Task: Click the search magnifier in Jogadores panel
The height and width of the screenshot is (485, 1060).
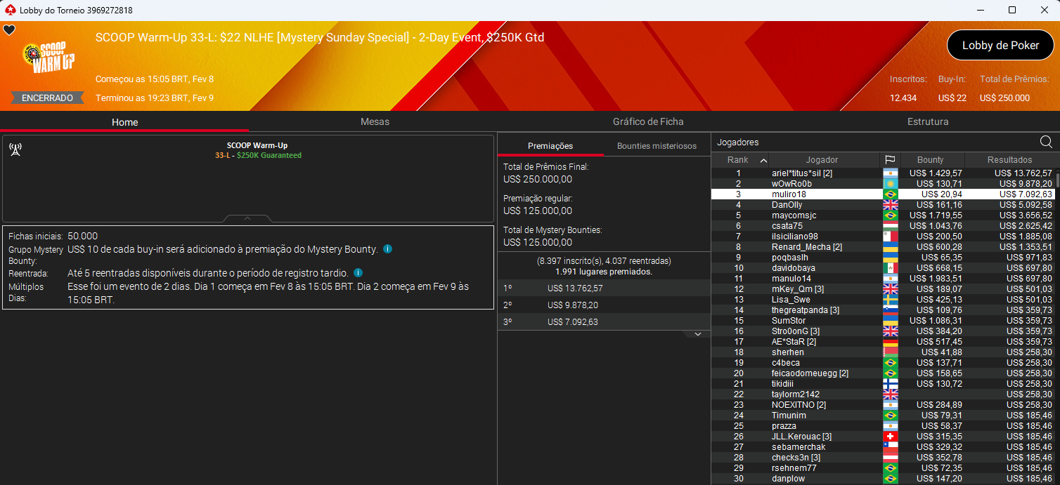Action: (x=1046, y=142)
